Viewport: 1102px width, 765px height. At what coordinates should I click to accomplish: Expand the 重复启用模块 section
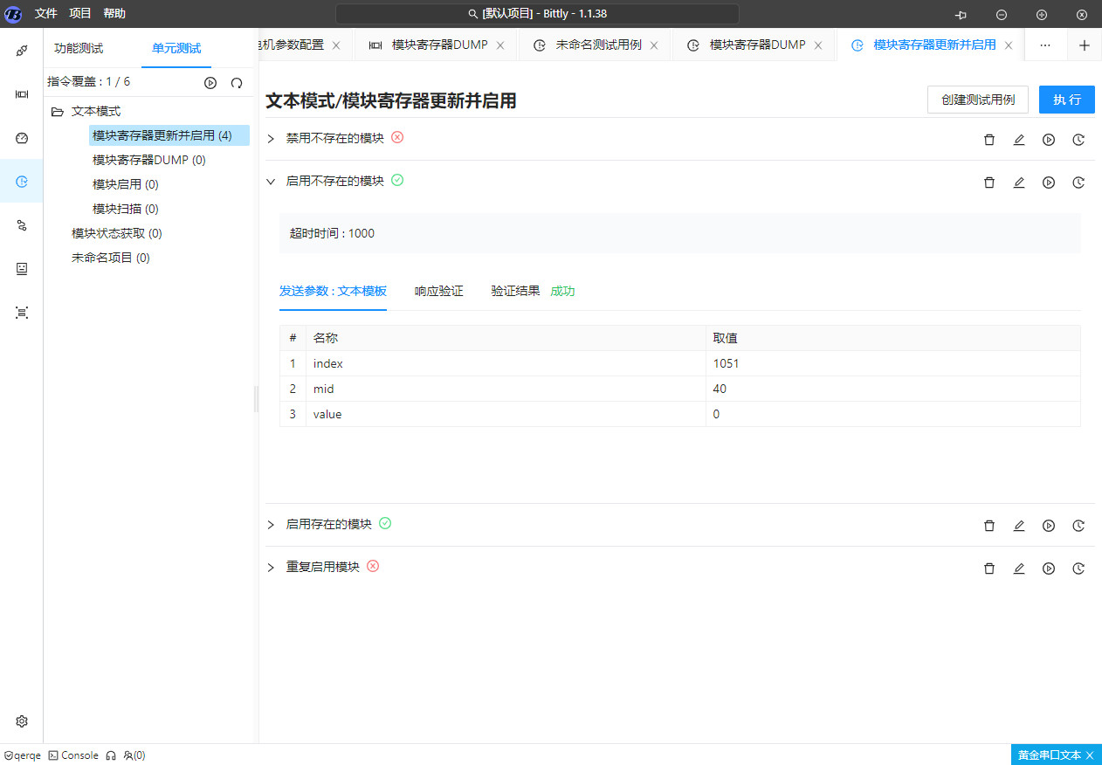click(x=271, y=567)
